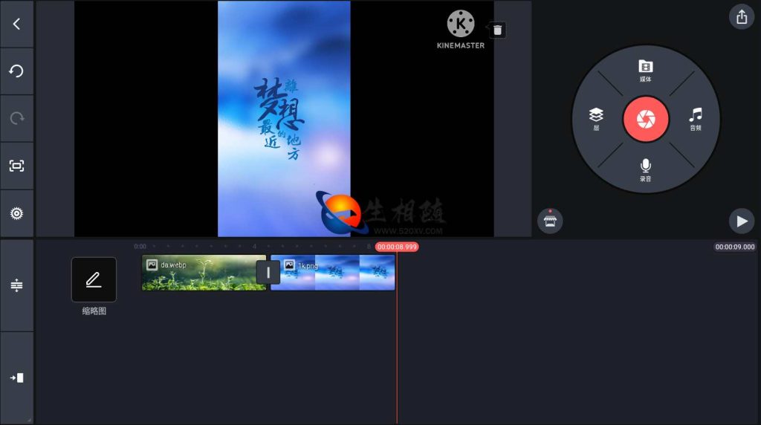761x425 pixels.
Task: Click the total duration 00:00:09.000
Action: click(735, 247)
